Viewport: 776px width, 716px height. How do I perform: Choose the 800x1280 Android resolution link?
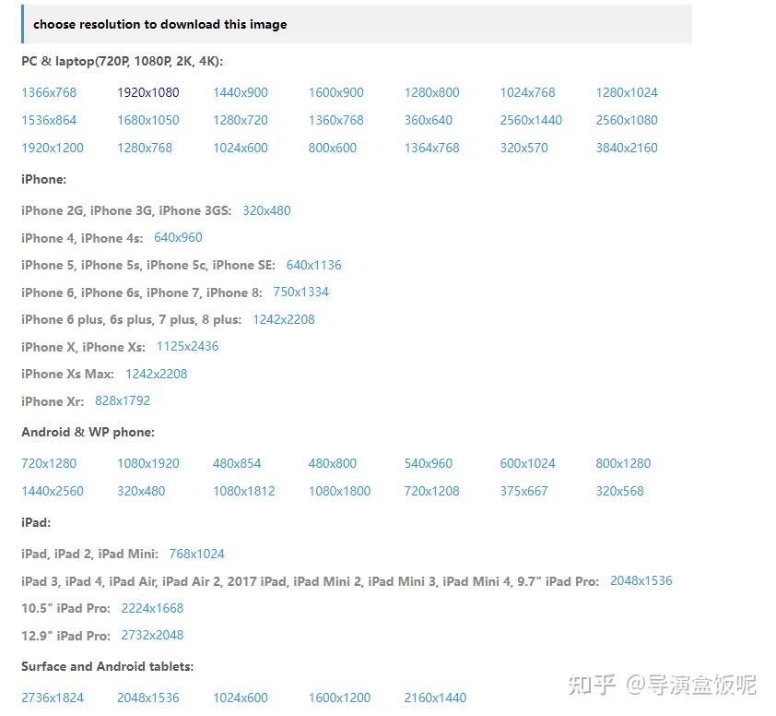click(x=623, y=464)
